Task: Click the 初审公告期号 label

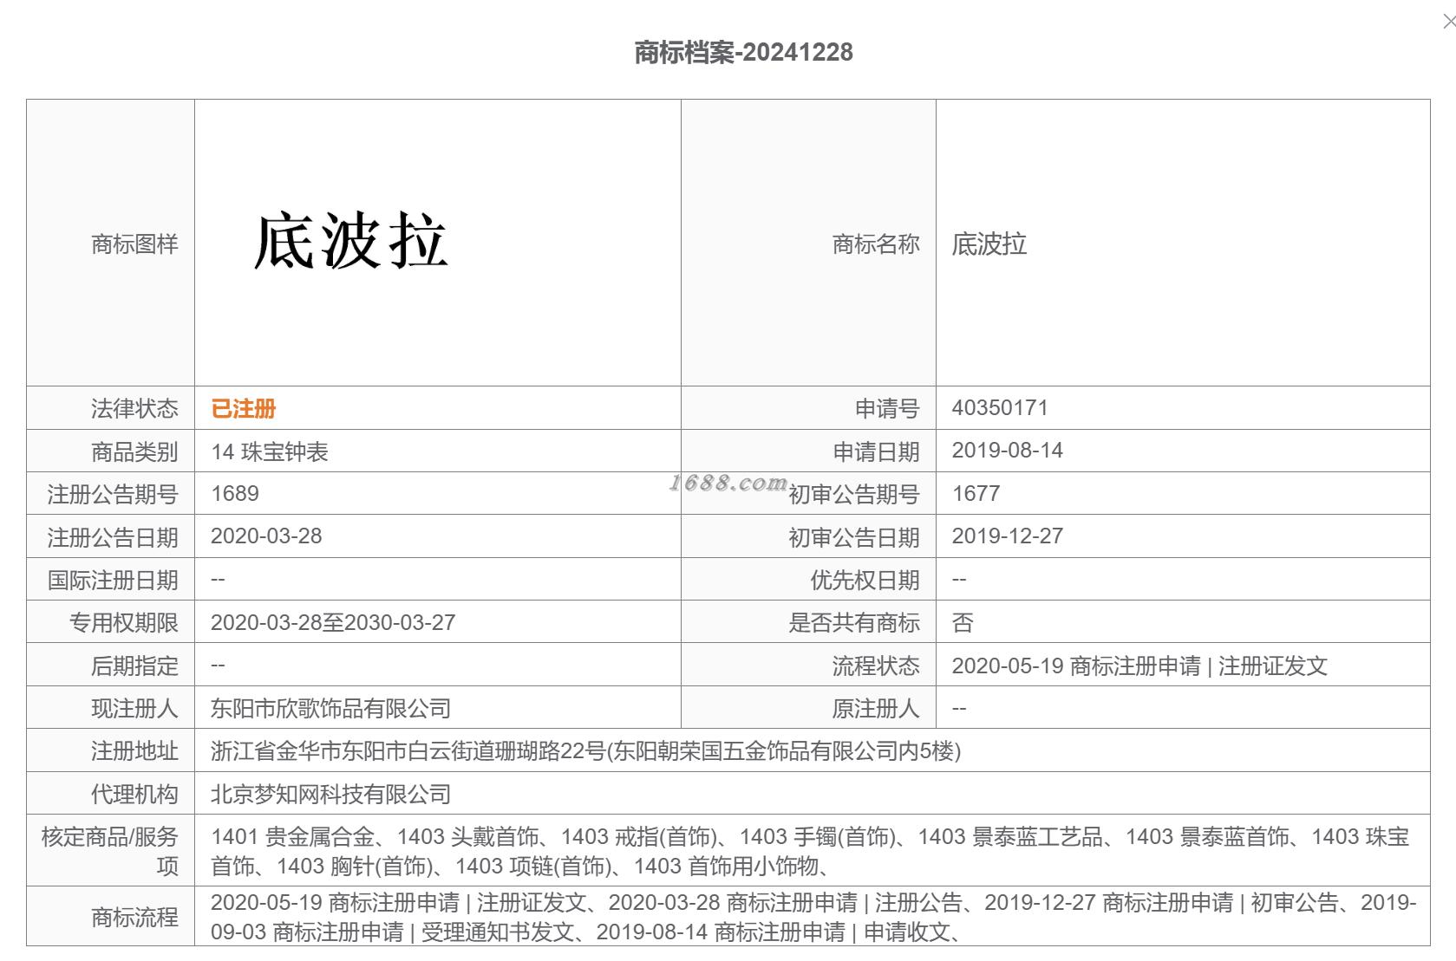Action: (x=854, y=494)
